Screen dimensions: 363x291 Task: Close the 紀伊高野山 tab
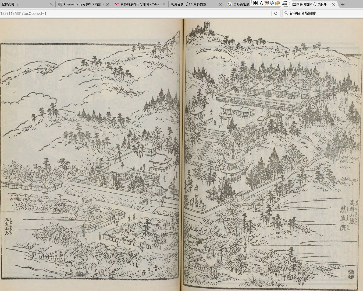tap(51, 4)
